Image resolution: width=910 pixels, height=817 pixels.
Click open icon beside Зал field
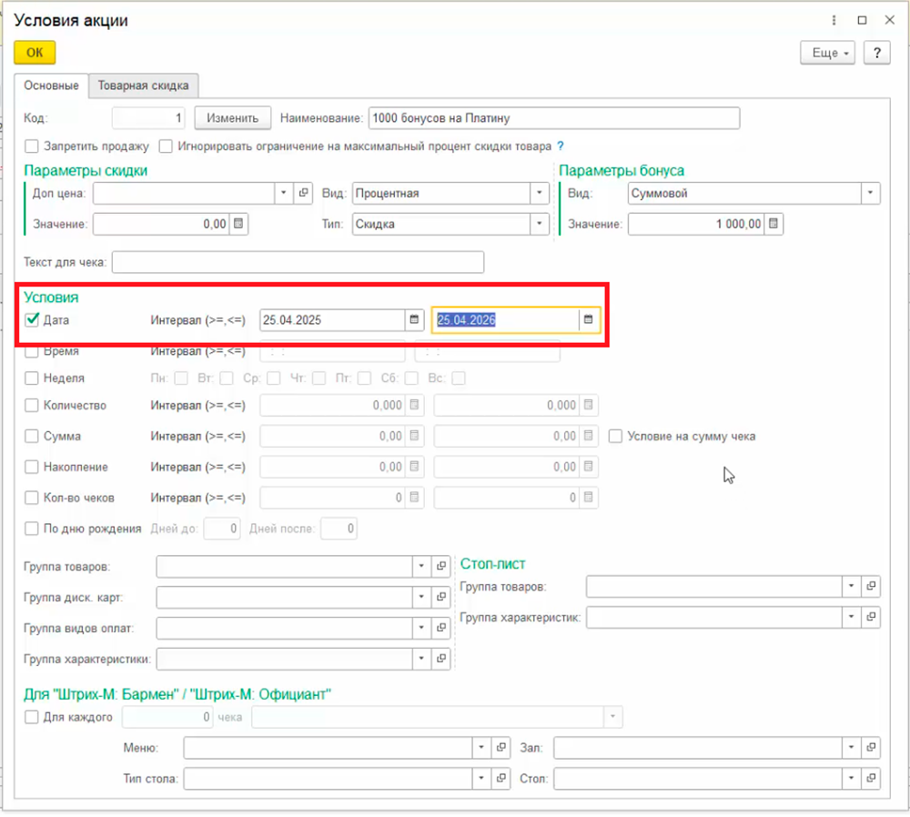(x=871, y=748)
